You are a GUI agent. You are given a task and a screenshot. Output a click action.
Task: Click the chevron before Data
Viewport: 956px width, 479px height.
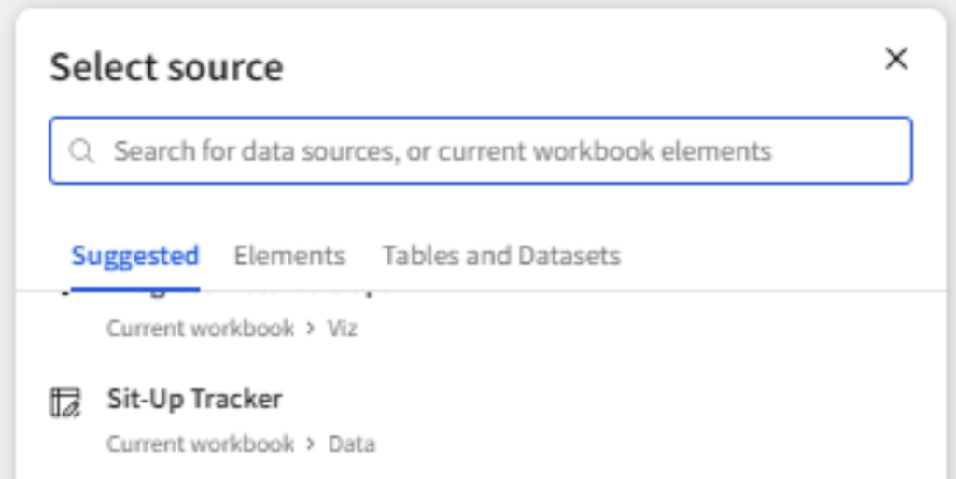(311, 444)
